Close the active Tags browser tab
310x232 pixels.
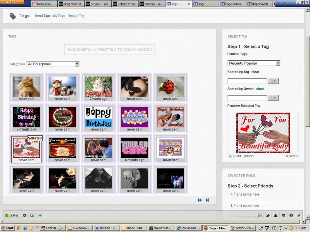[x=189, y=4]
